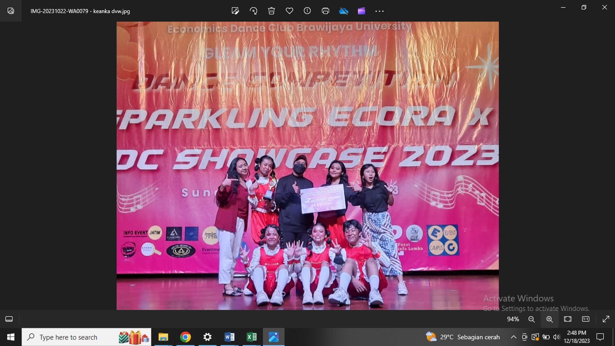The width and height of the screenshot is (615, 346).
Task: Open File Explorer from taskbar
Action: [163, 337]
